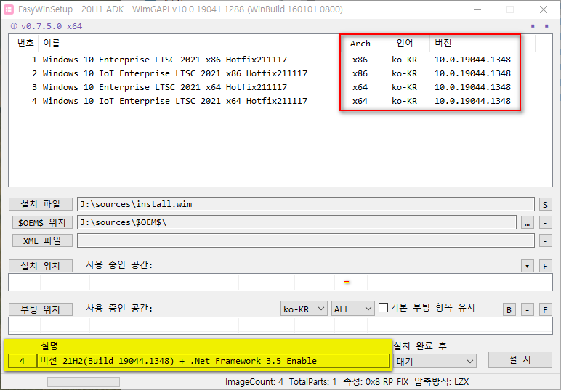This screenshot has width=561, height=390.
Task: Clear the $OEM$ path with its minus button
Action: (545, 223)
